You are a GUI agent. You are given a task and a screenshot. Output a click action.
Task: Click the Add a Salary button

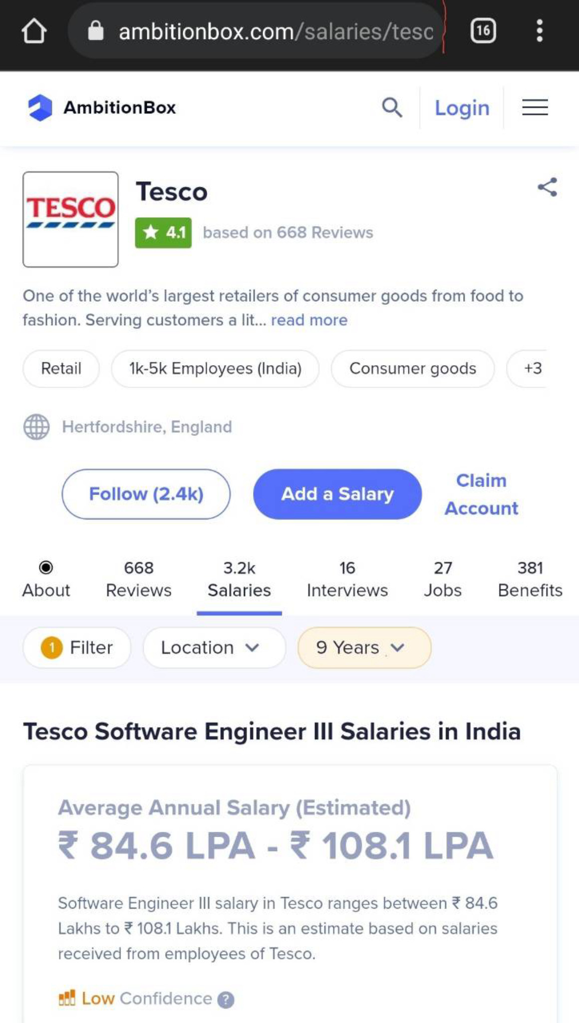(337, 494)
